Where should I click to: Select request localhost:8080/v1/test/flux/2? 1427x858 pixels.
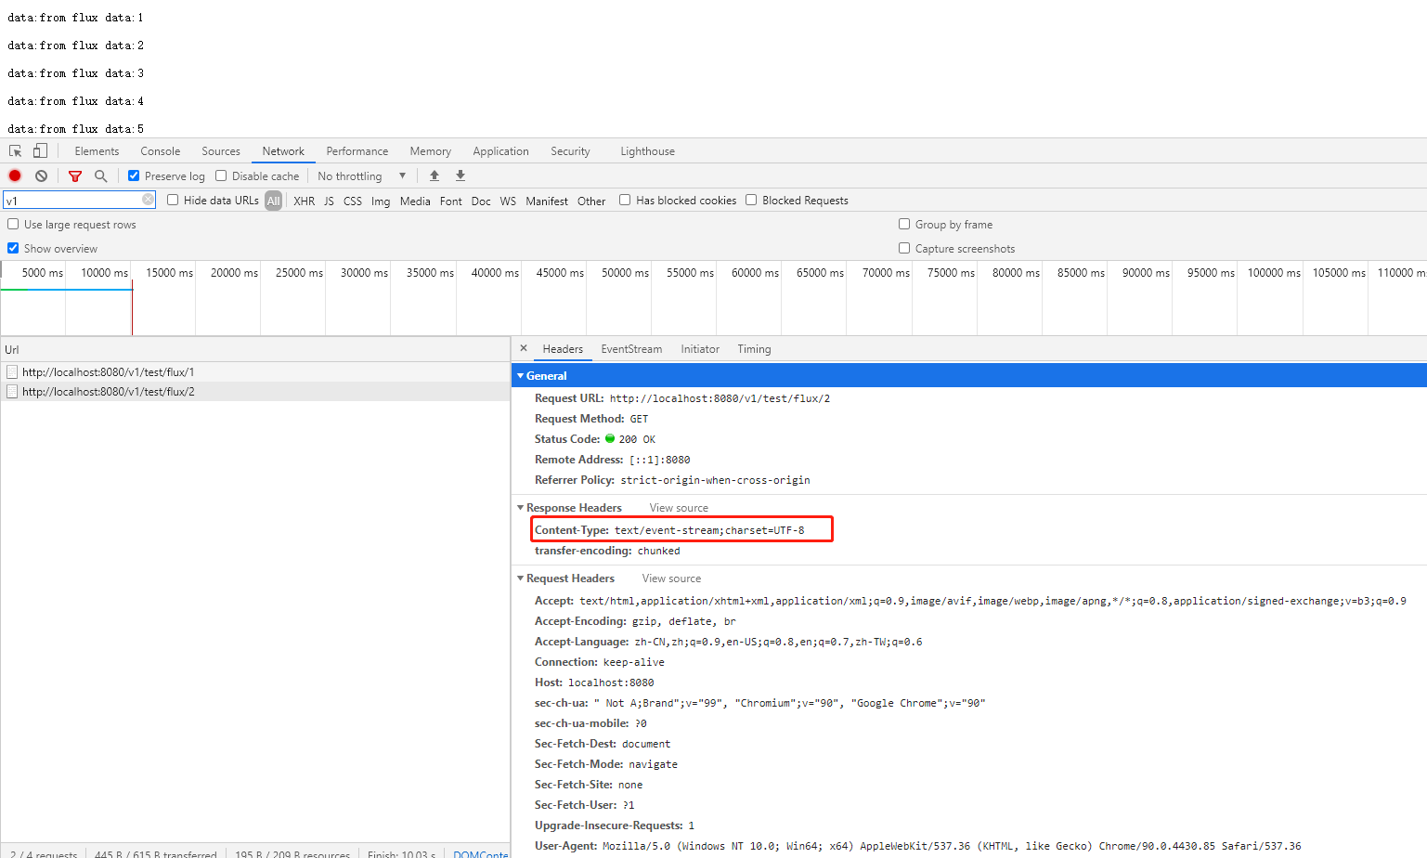coord(255,392)
